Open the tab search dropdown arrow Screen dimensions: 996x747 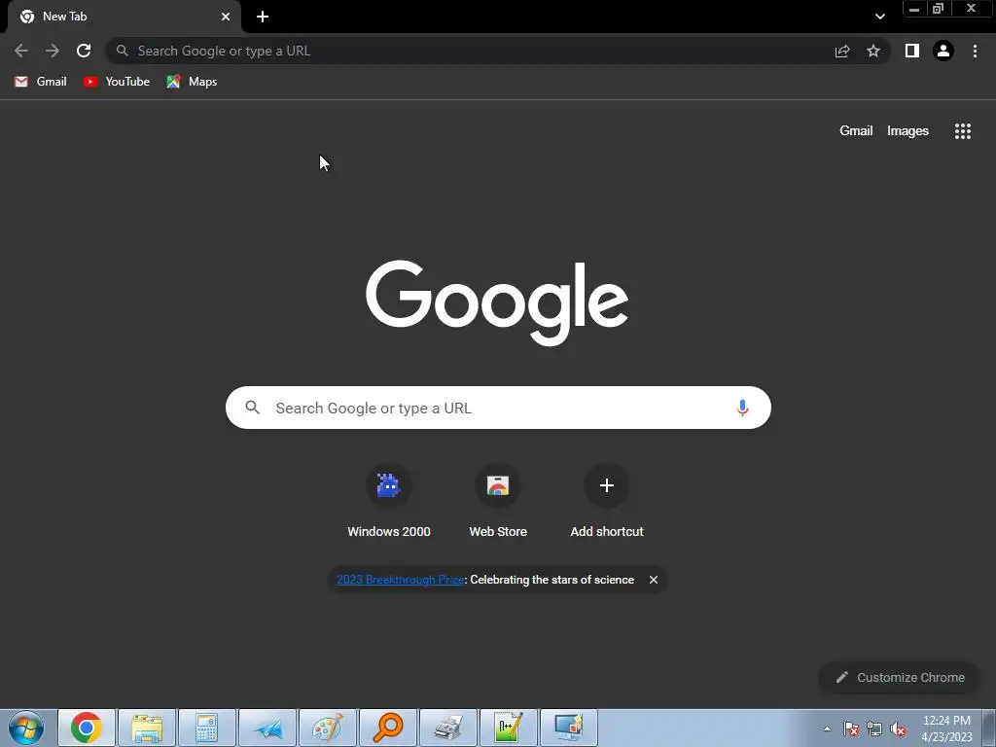point(879,17)
